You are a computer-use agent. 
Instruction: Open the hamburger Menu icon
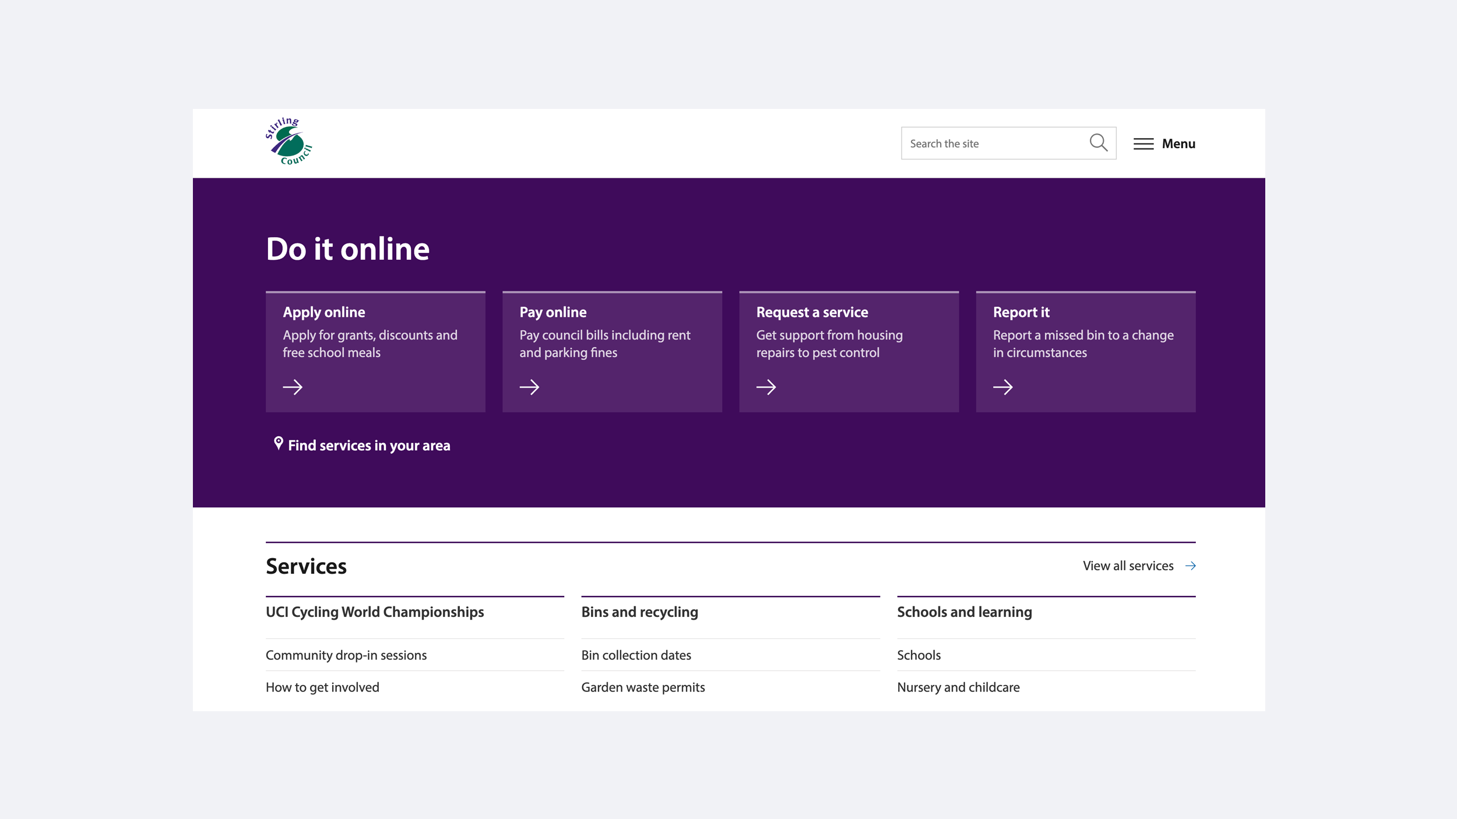point(1143,143)
